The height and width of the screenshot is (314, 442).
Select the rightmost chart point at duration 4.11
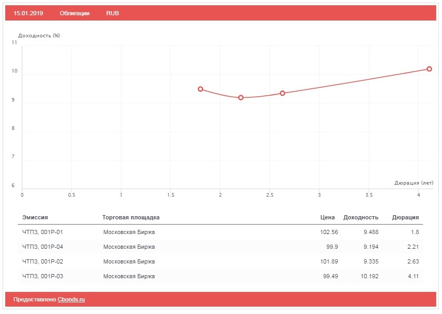(x=429, y=69)
